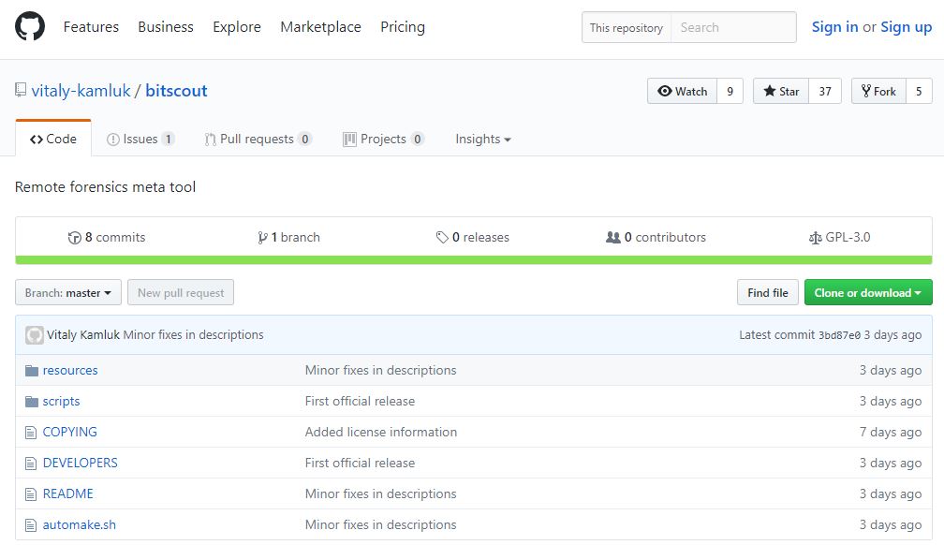
Task: View the 8 commits history
Action: pos(107,237)
